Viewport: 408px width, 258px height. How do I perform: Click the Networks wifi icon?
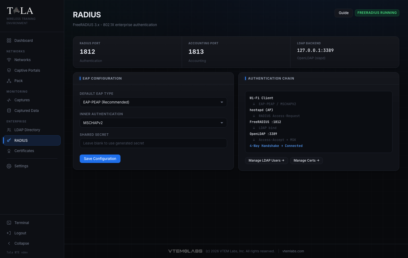pos(9,60)
